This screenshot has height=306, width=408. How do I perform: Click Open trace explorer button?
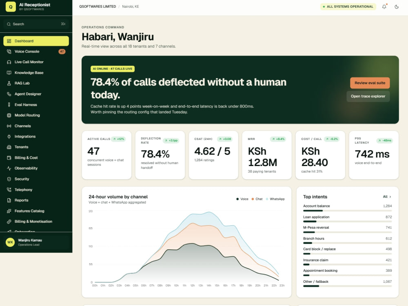368,96
